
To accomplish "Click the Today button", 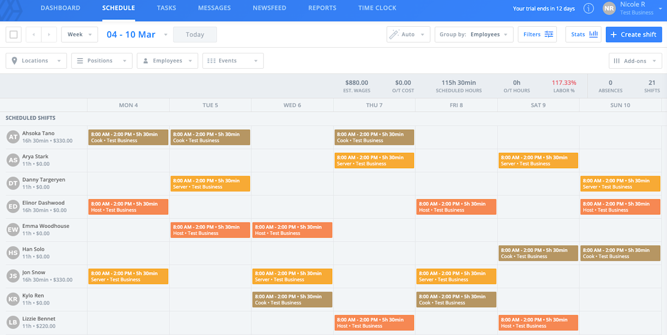I will coord(195,34).
